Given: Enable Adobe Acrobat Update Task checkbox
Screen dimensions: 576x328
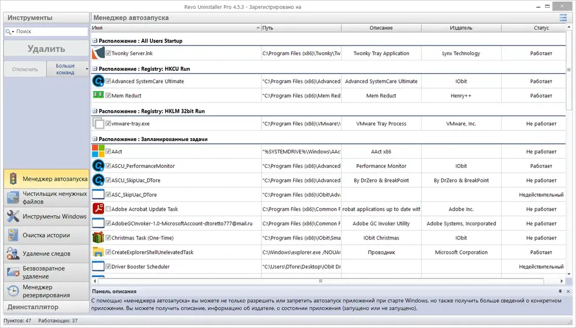Looking at the screenshot, I should pos(108,209).
